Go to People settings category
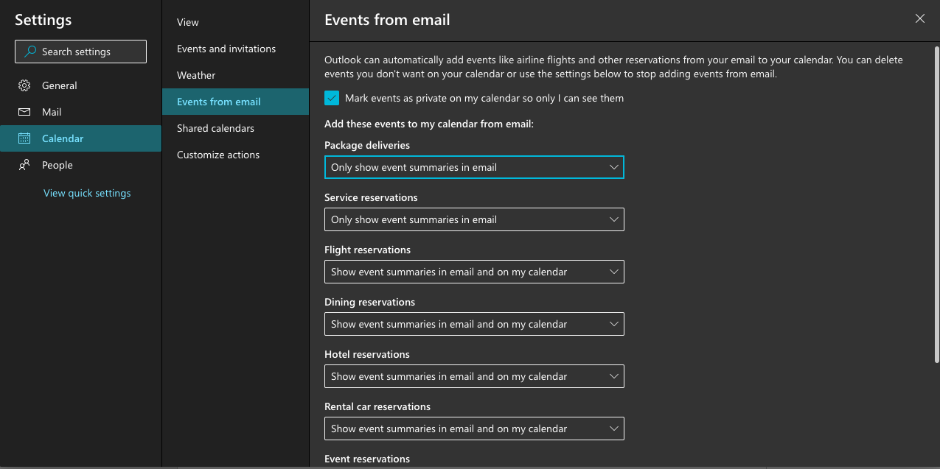940x469 pixels. tap(80, 165)
